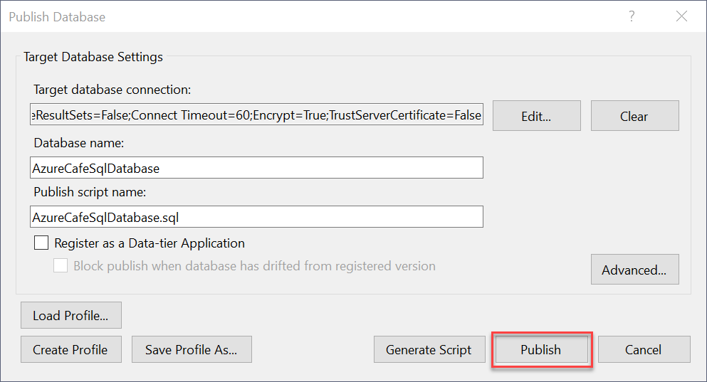Enable Register as a Data-tier Application
The image size is (707, 382).
tap(41, 243)
